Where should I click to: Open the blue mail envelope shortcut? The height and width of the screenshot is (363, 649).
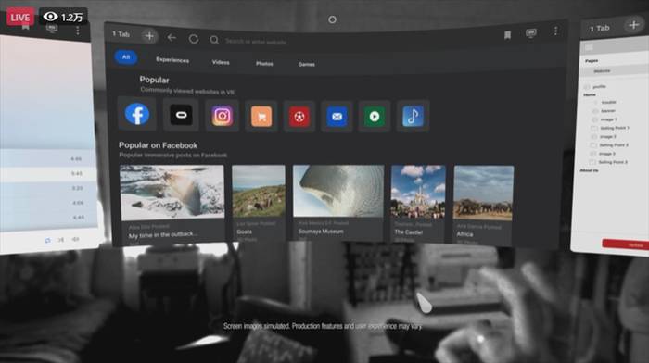[337, 117]
